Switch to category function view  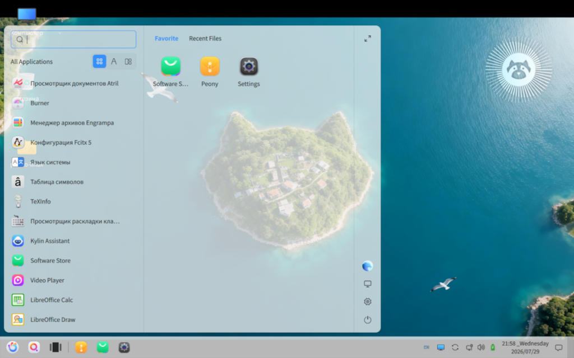tap(128, 62)
